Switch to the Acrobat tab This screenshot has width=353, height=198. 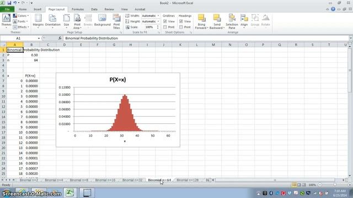[140, 9]
